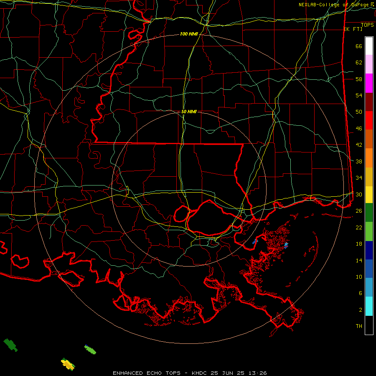Screen dimensions: 376x376
Task: Click the 42 value on the scale
Action: tap(359, 145)
